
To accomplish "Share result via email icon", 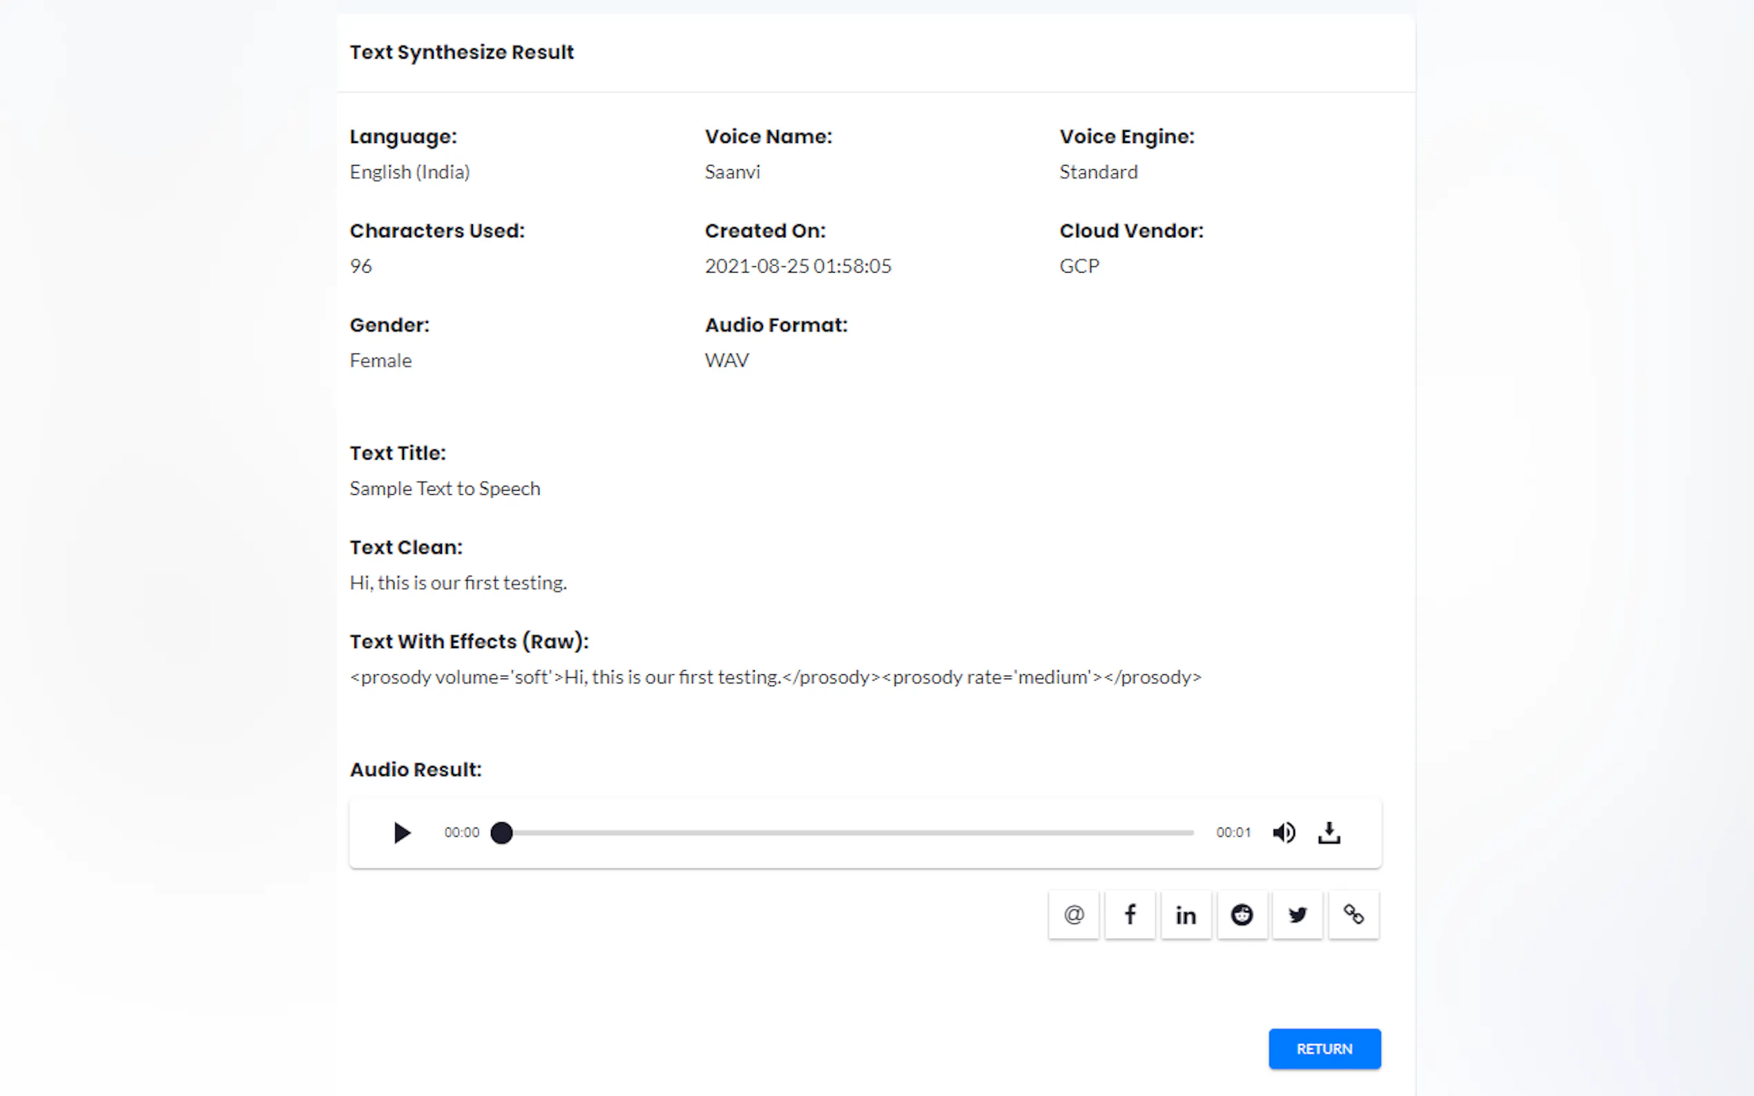I will [1073, 914].
